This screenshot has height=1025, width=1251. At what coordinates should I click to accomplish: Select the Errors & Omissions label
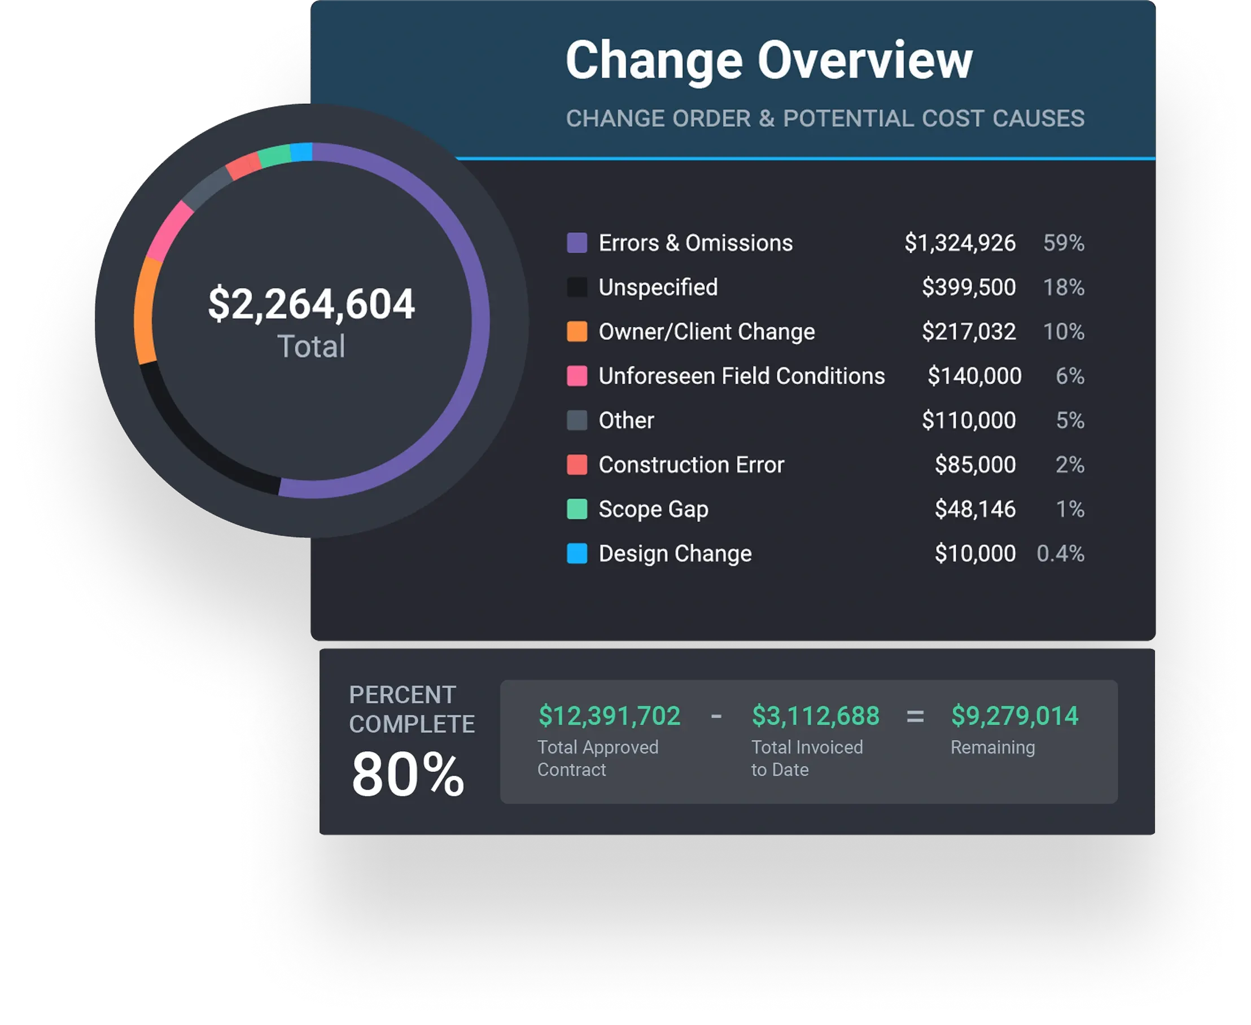point(695,243)
